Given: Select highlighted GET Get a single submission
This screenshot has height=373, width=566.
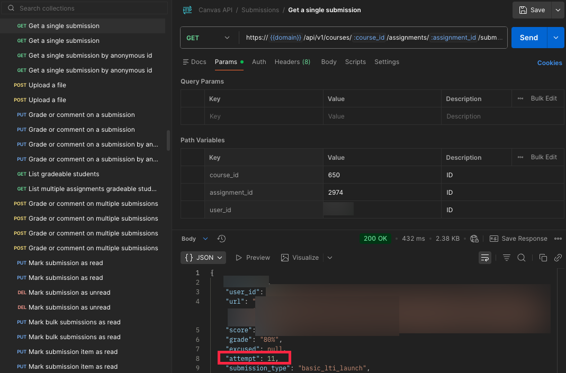Looking at the screenshot, I should [x=83, y=26].
